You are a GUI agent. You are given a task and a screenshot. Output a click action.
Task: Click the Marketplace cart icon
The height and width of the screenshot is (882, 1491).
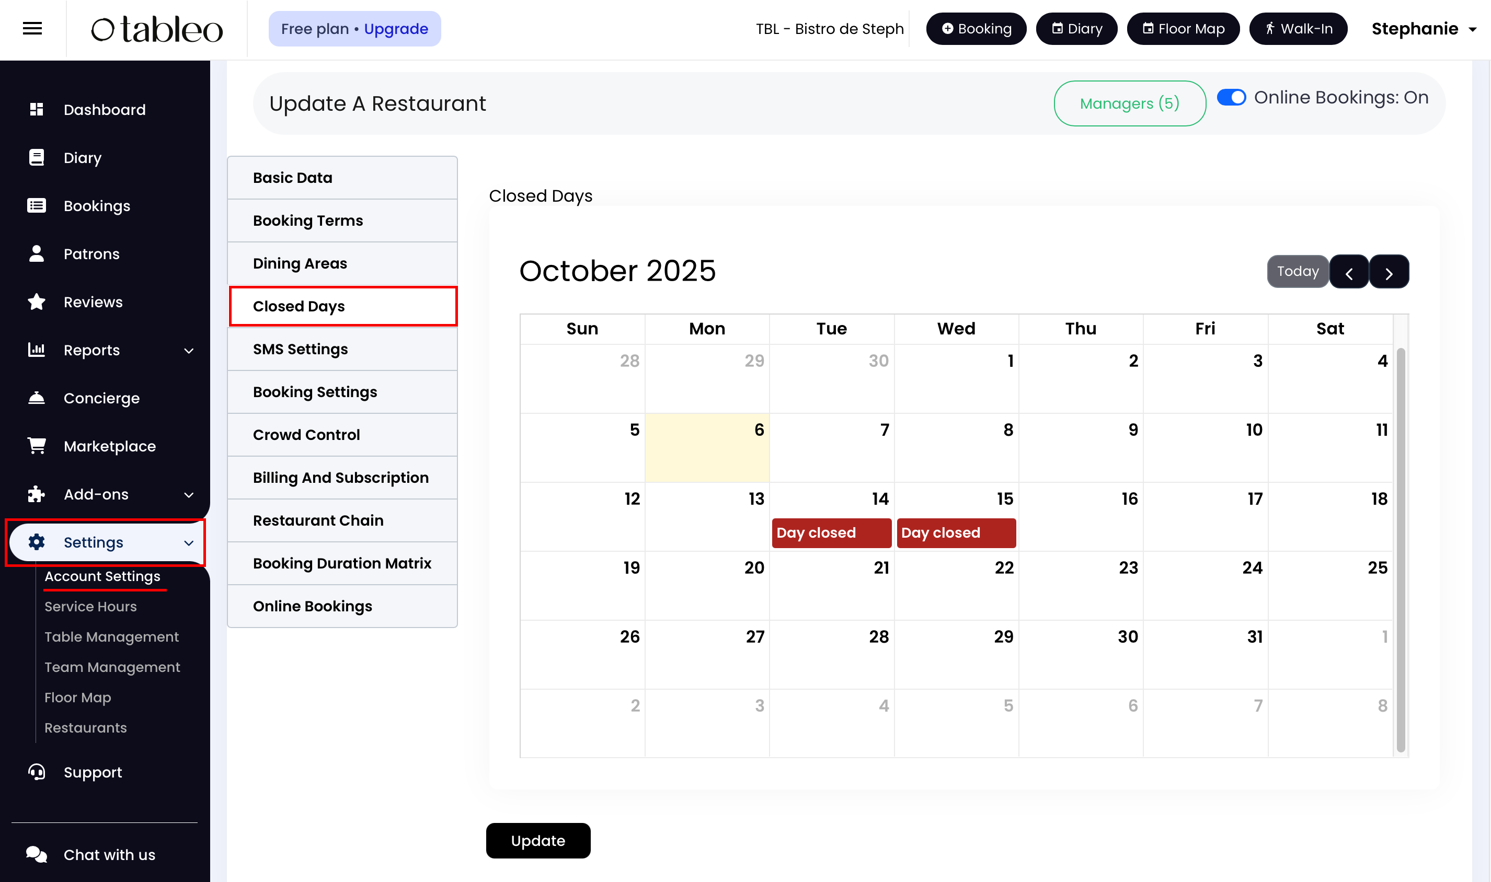pos(36,446)
